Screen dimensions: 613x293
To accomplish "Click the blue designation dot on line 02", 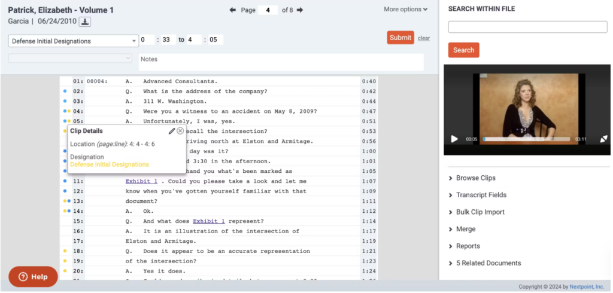I will [x=65, y=91].
